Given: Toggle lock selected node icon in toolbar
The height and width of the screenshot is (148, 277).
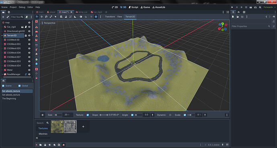Looking at the screenshot, I should [66, 16].
